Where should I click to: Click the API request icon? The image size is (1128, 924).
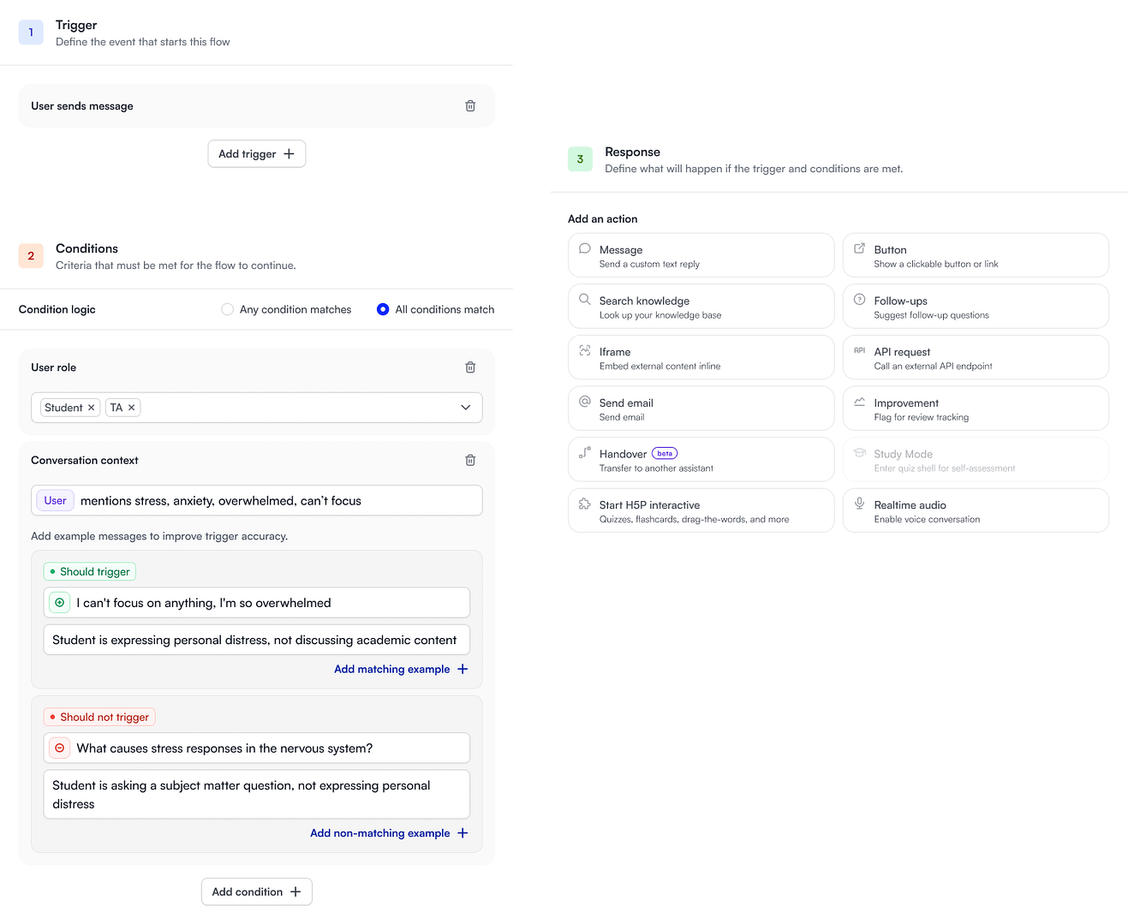point(859,350)
